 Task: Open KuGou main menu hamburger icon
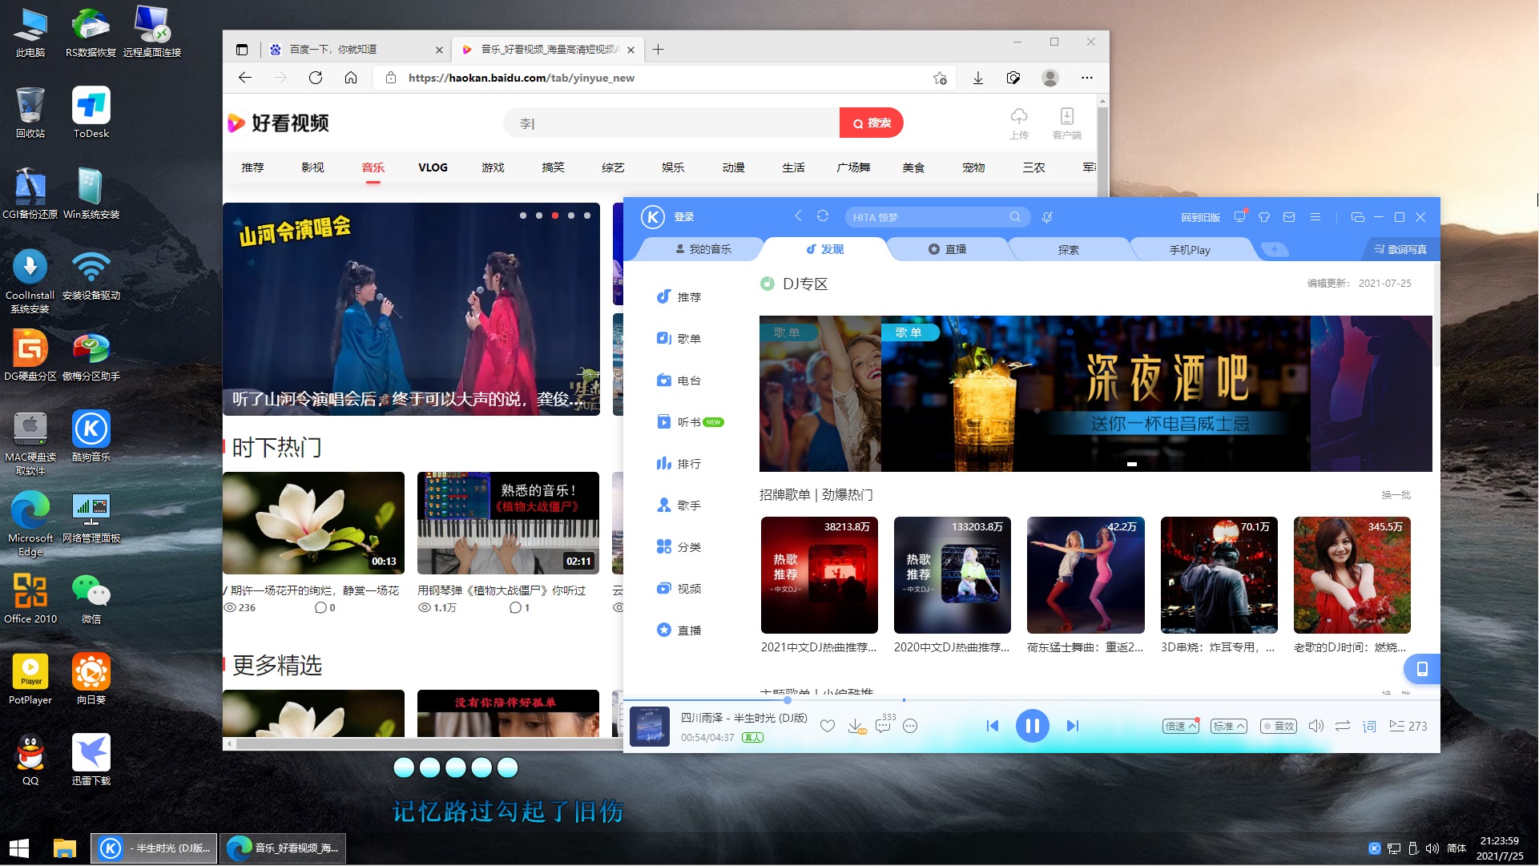pos(1315,217)
